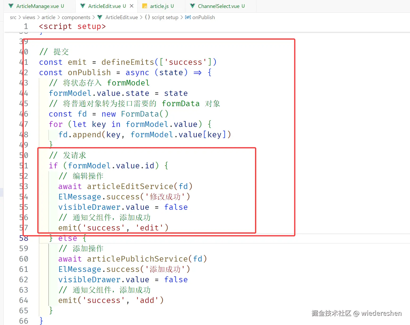Viewport: 410px width, 325px height.
Task: Click the for keyword on line 47
Action: coord(56,124)
